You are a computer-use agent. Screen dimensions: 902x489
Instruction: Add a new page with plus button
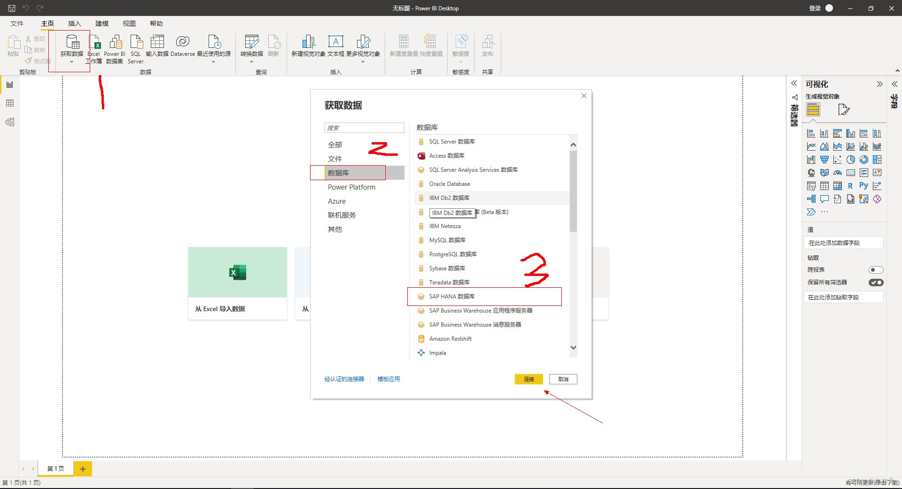click(83, 469)
